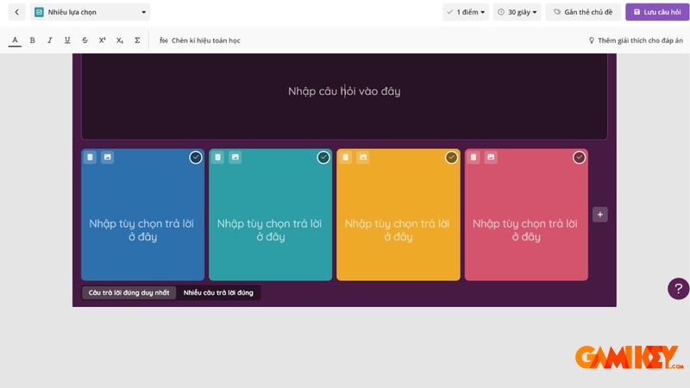The image size is (690, 388).
Task: Click the question input field
Action: pos(344,91)
